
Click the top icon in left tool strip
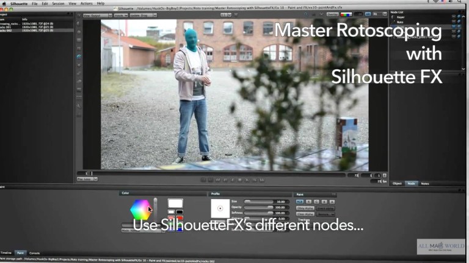tap(79, 15)
